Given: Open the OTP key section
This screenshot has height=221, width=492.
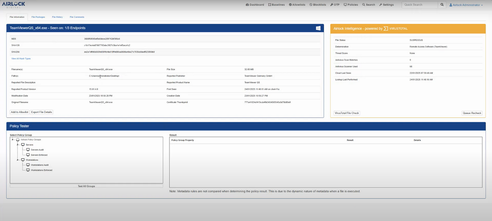Looking at the screenshot, I should pos(335,5).
